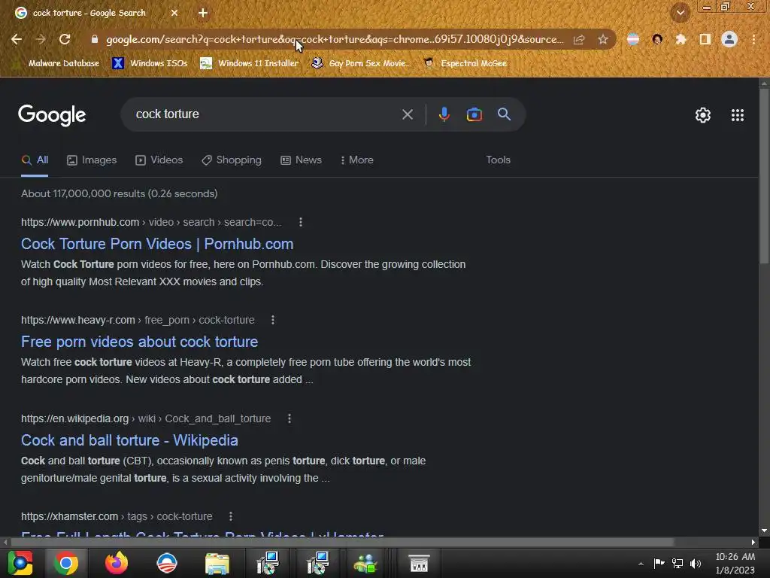Switch to the Images tab
770x578 pixels.
pyautogui.click(x=92, y=160)
